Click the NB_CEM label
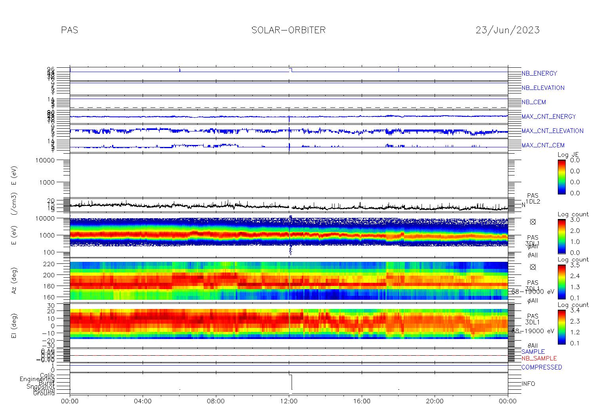 (534, 102)
